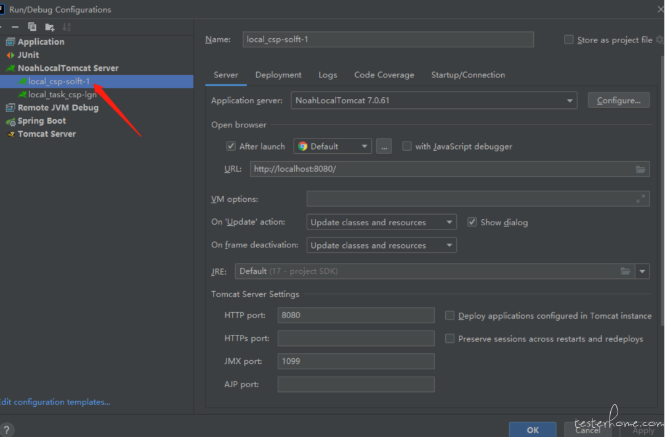Click the AJP port field
The image size is (665, 437).
[356, 385]
